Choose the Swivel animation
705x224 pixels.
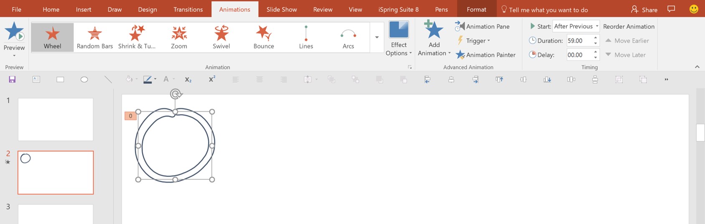221,38
